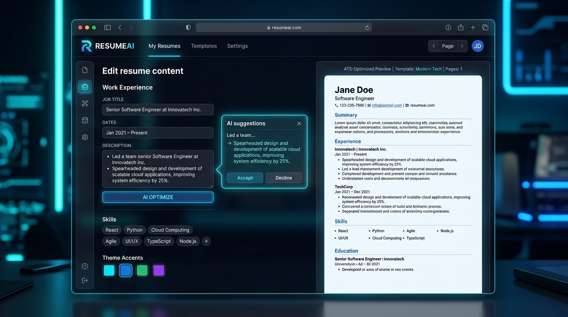Close the AI suggestions popup
568x317 pixels.
(299, 123)
